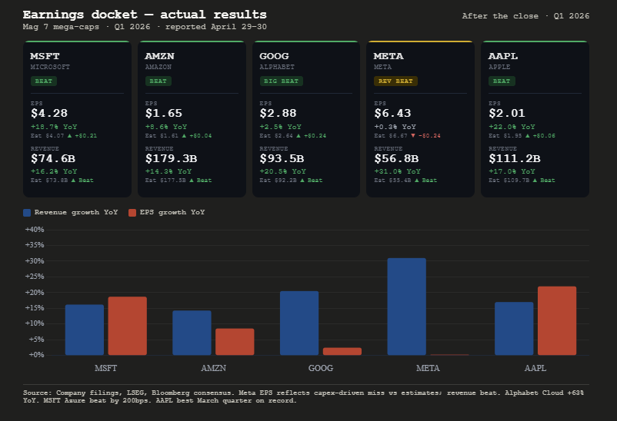Click GOOG revenue $93.5B
The height and width of the screenshot is (421, 617).
(x=282, y=159)
